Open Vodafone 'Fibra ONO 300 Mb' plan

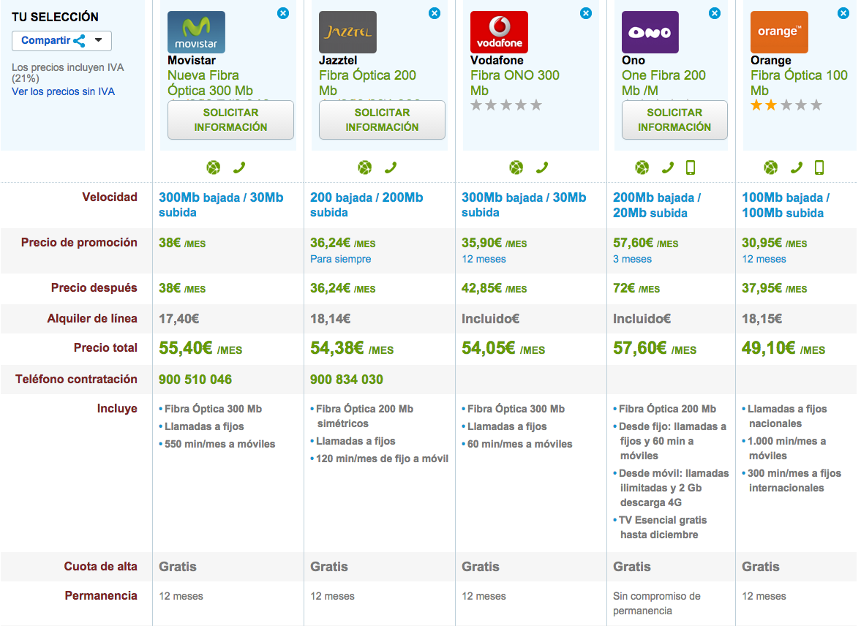coord(514,83)
